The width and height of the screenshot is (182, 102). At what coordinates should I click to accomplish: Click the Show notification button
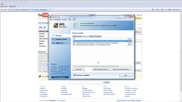pyautogui.click(x=60, y=77)
